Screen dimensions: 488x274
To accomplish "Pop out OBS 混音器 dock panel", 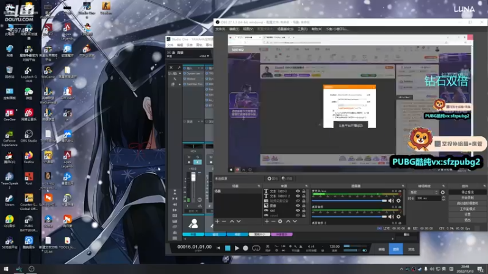I will tap(403, 186).
